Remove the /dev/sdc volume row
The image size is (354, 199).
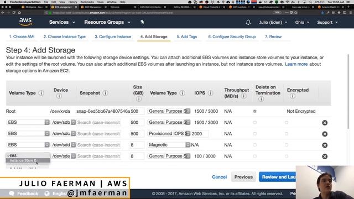click(325, 134)
